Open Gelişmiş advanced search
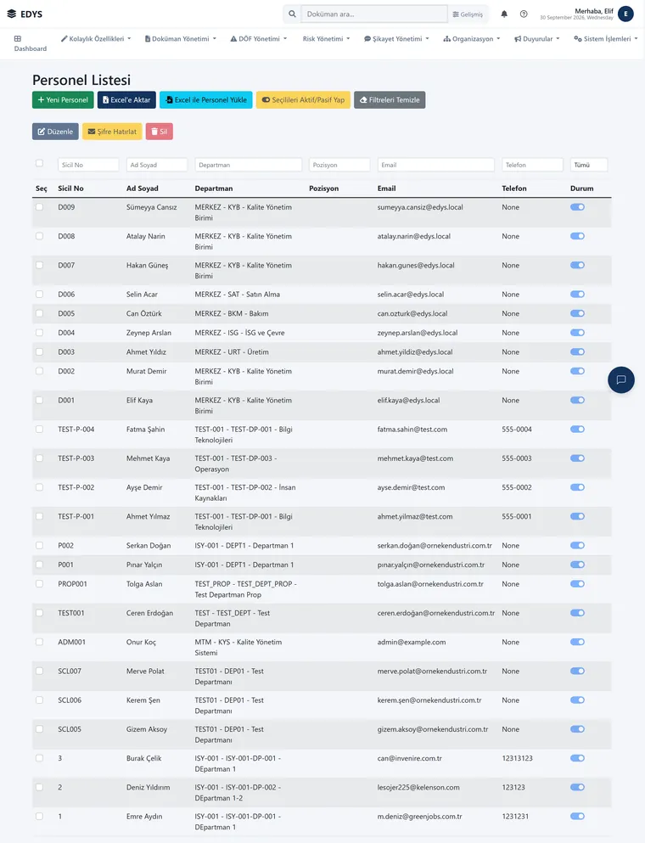Viewport: 645px width, 843px height. click(x=468, y=14)
